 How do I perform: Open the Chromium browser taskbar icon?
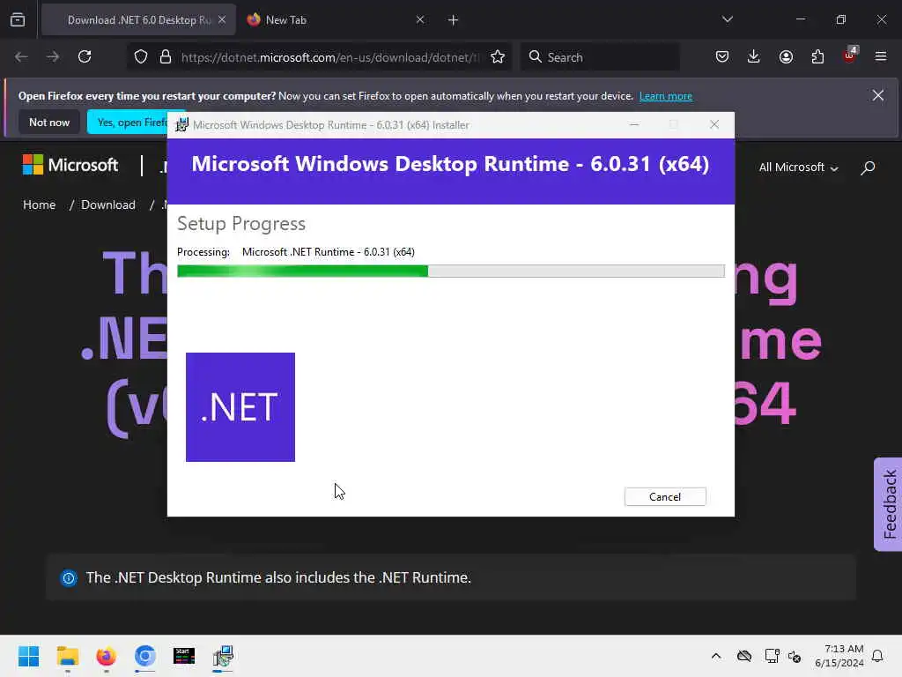click(x=145, y=656)
